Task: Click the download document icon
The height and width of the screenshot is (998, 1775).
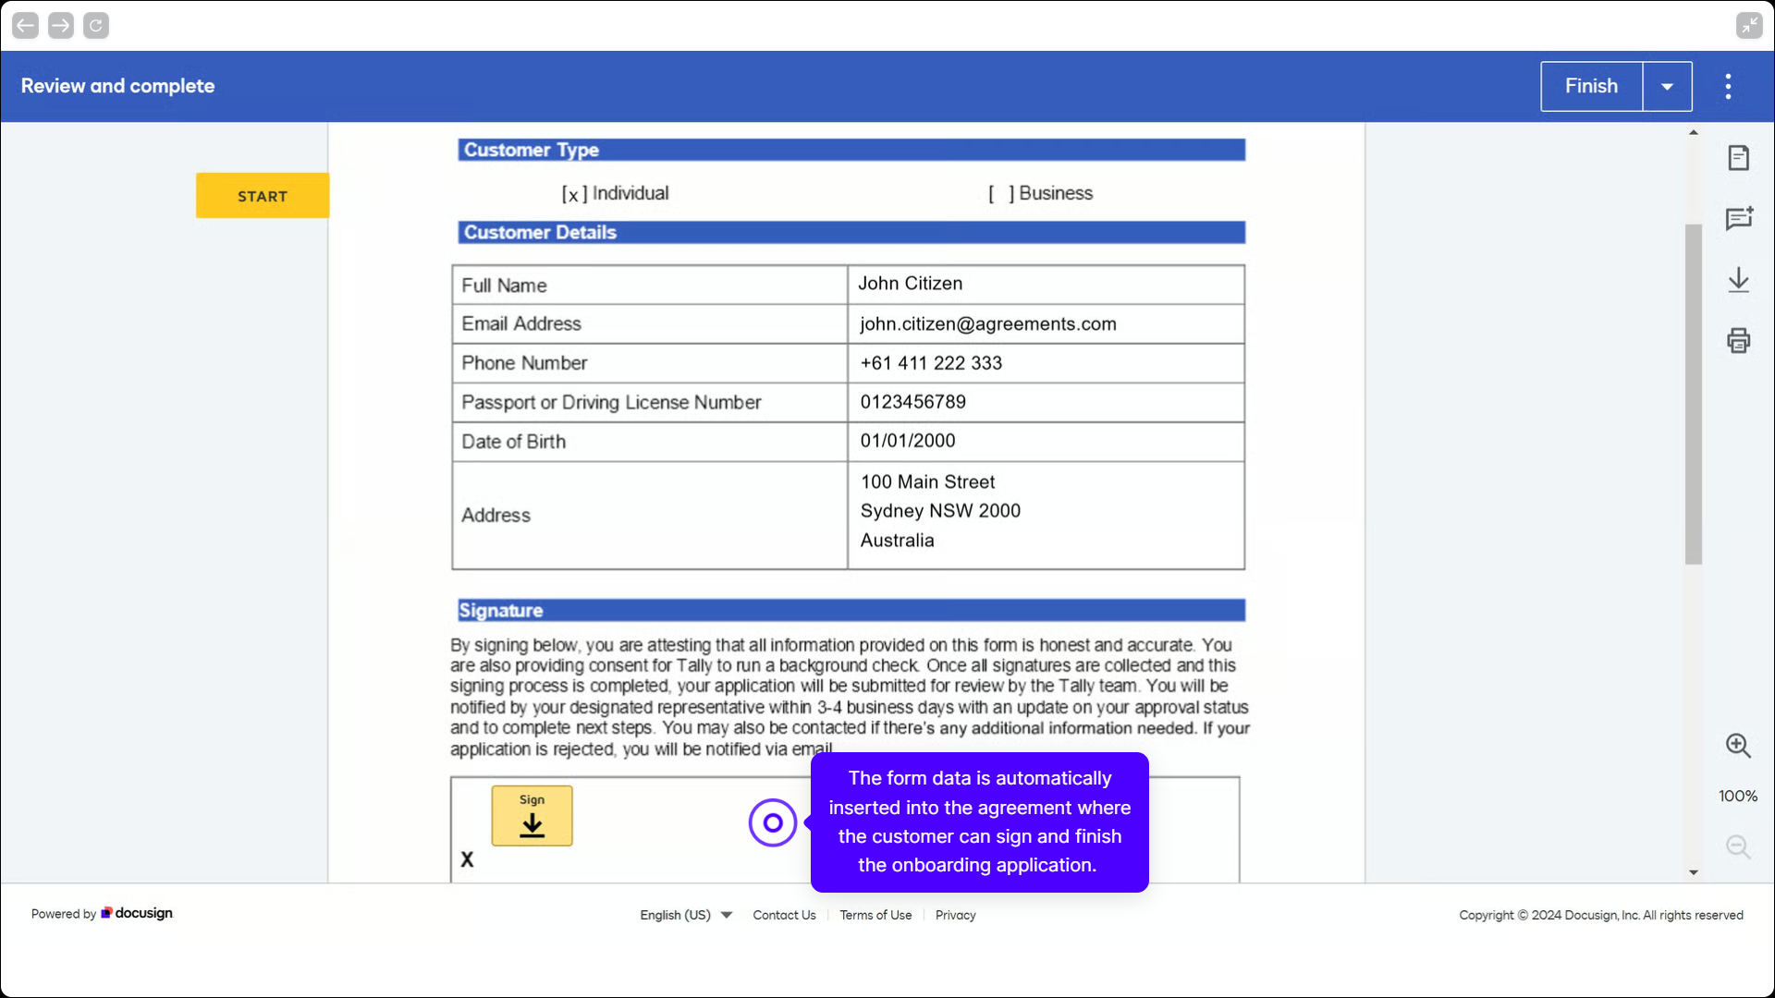Action: 1738,280
